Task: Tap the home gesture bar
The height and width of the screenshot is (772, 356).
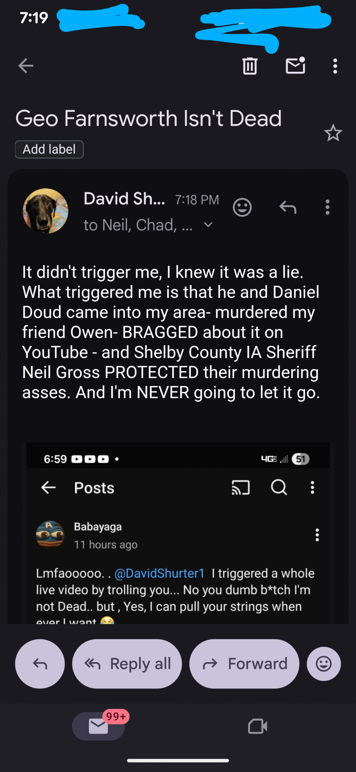Action: [x=178, y=761]
